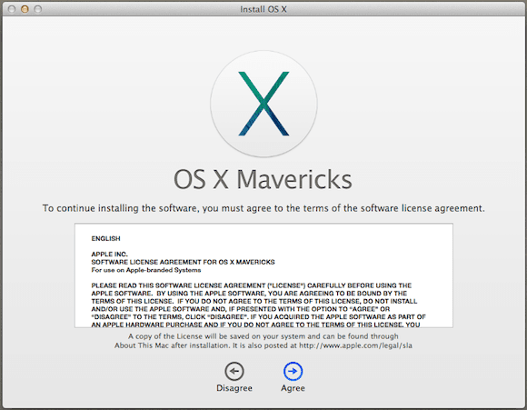Click the Install OS X title bar

click(263, 9)
